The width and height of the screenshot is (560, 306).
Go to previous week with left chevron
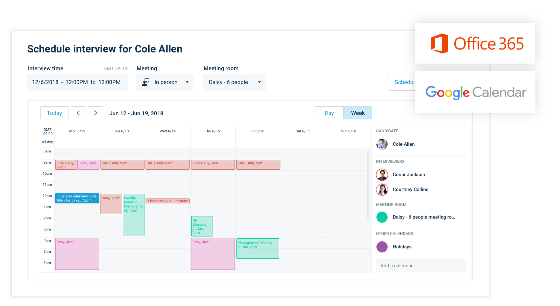78,113
